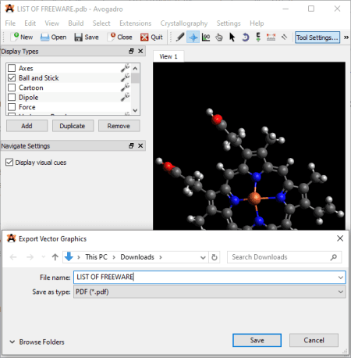Open Ball and Stick settings wrench
This screenshot has height=358, width=351.
126,77
